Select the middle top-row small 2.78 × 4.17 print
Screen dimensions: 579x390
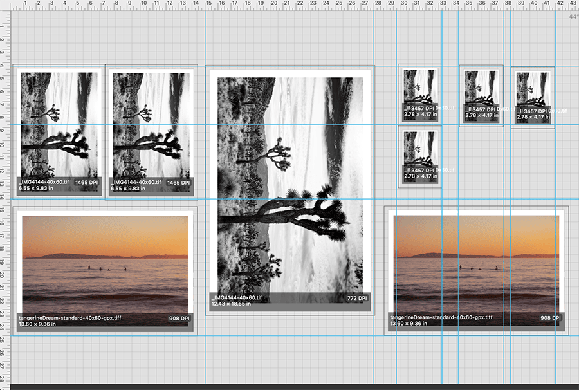click(x=481, y=96)
